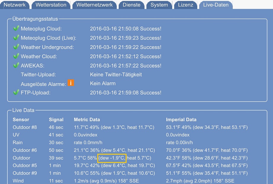Click the highlighted dew -1.9°C value

click(113, 158)
